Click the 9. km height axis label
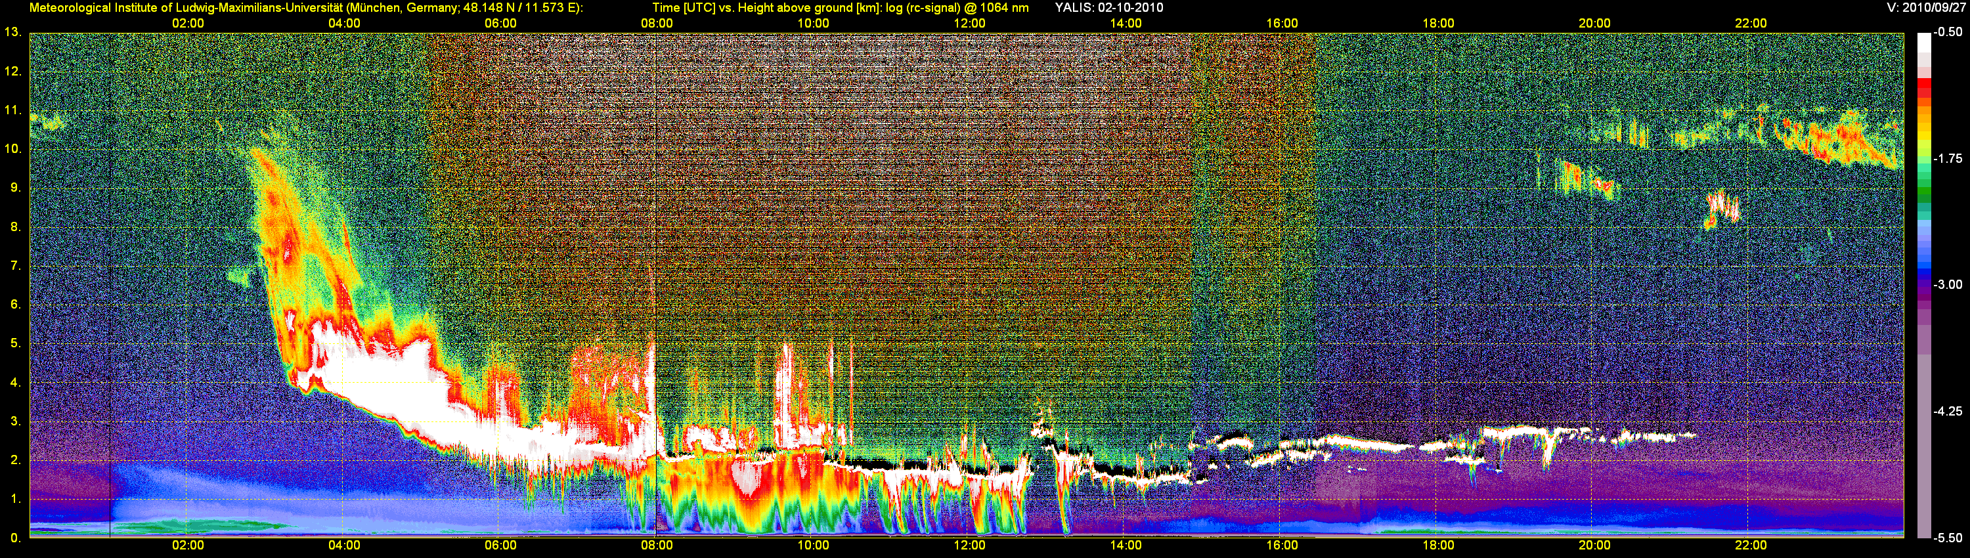 point(14,188)
